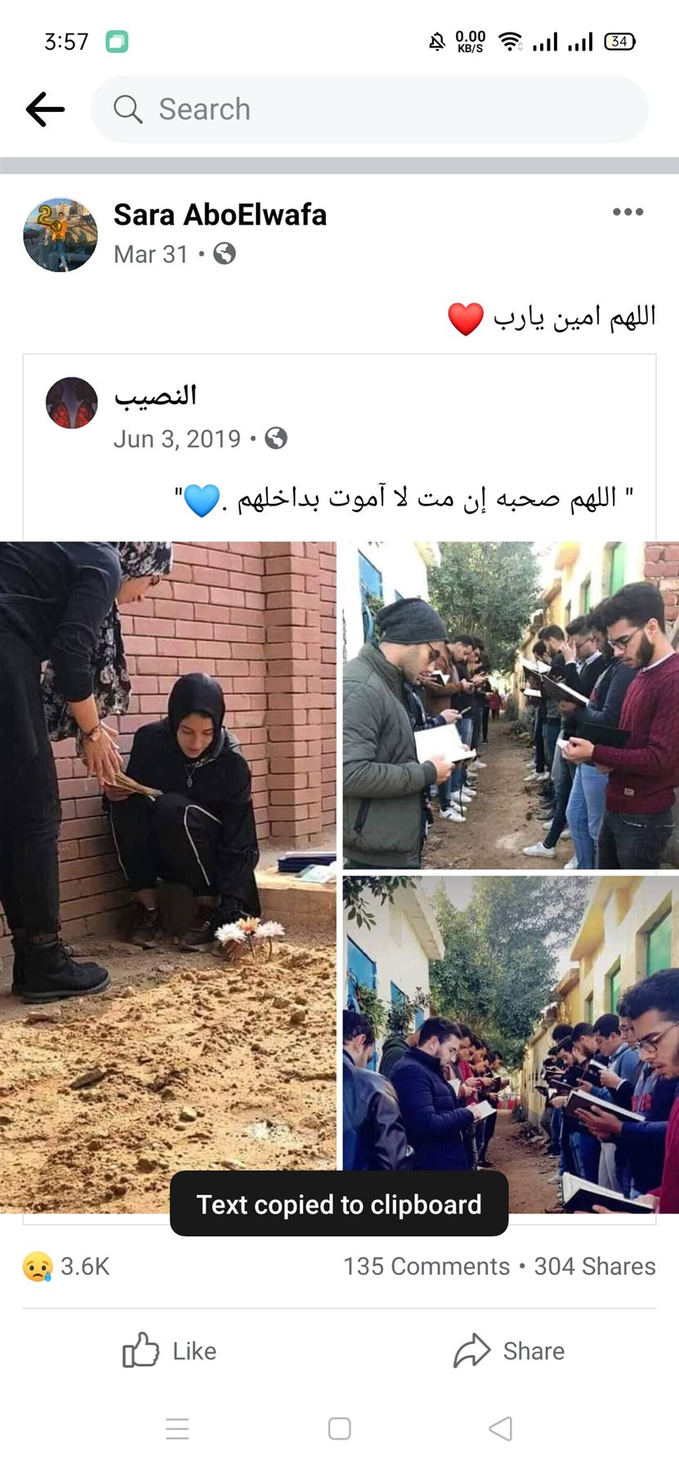View the 135 Comments
The image size is (679, 1470).
(427, 1267)
